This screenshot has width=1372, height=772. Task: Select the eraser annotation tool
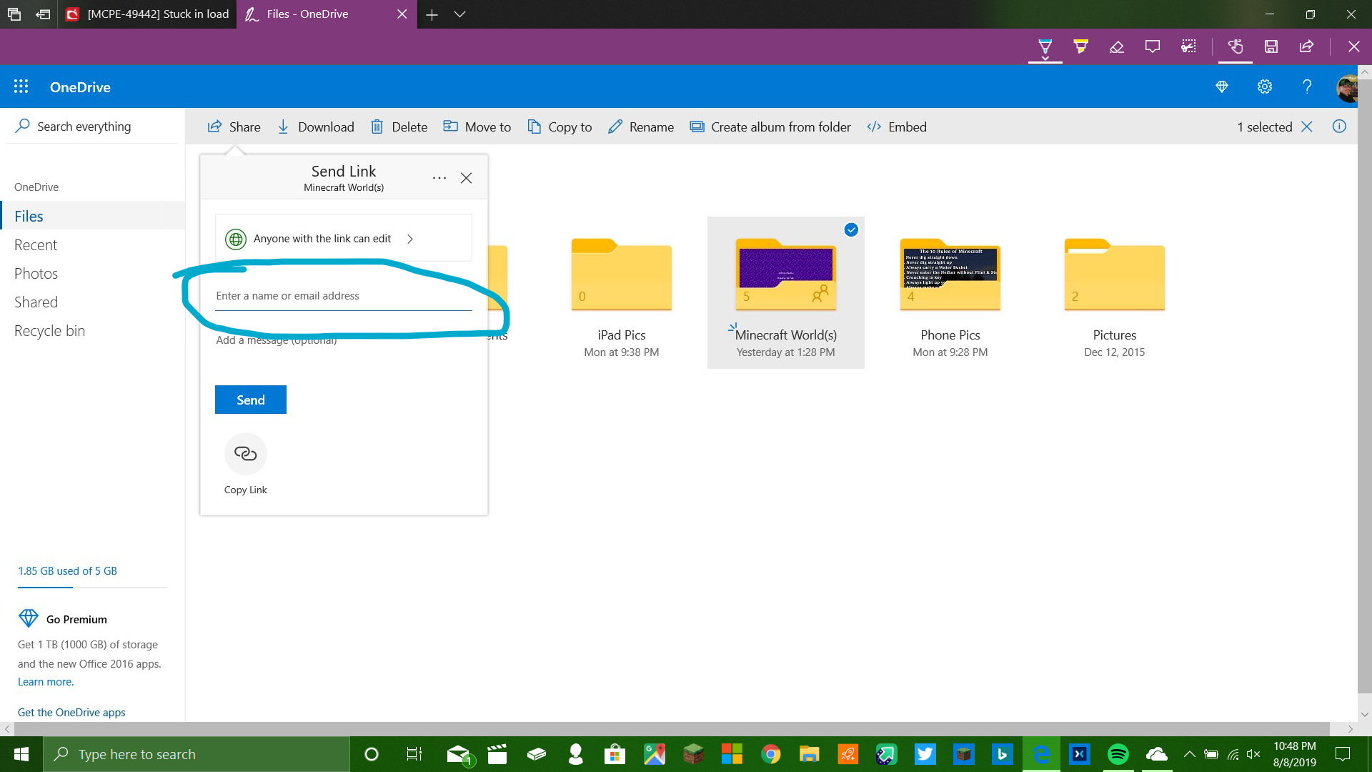tap(1116, 47)
